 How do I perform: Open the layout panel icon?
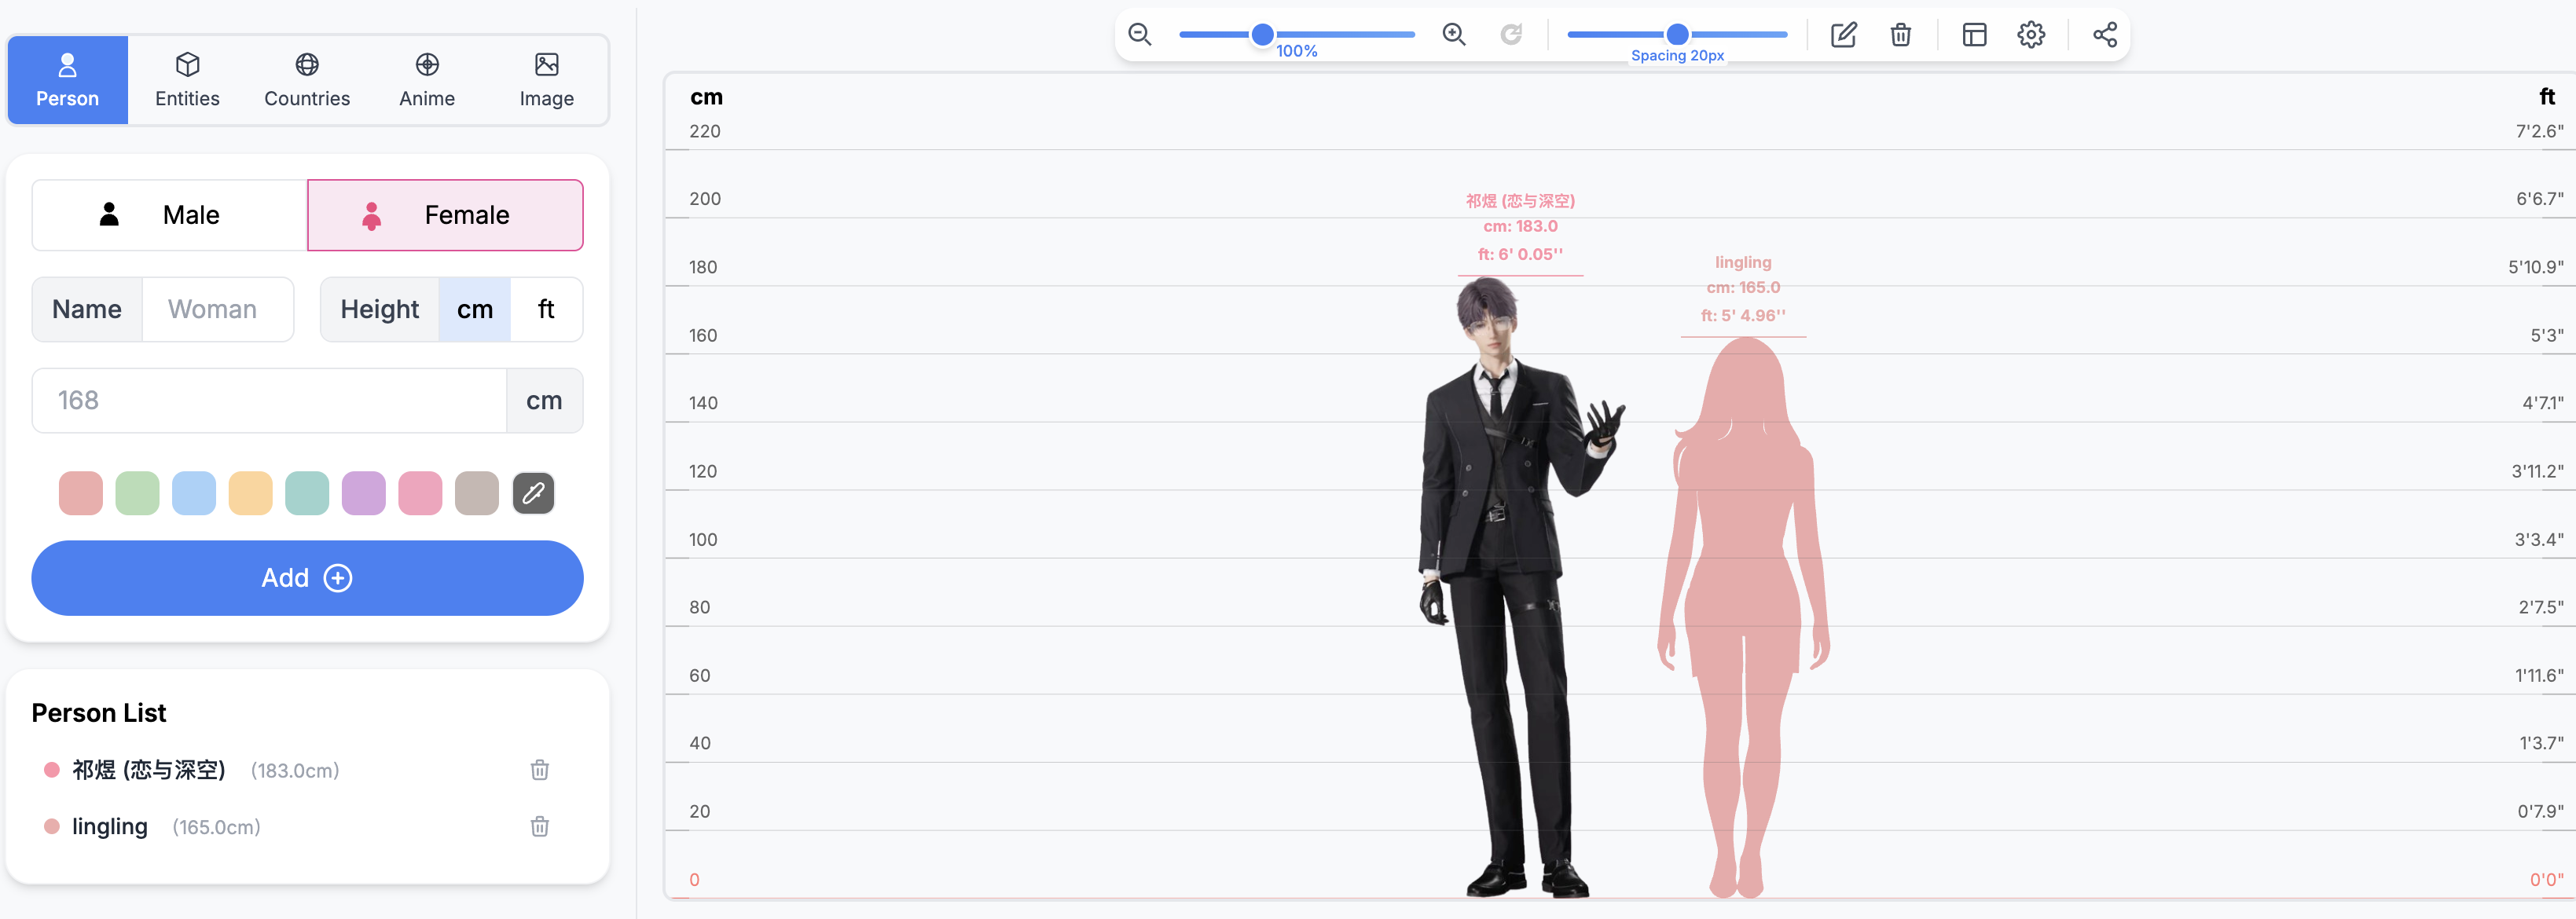(x=1973, y=35)
